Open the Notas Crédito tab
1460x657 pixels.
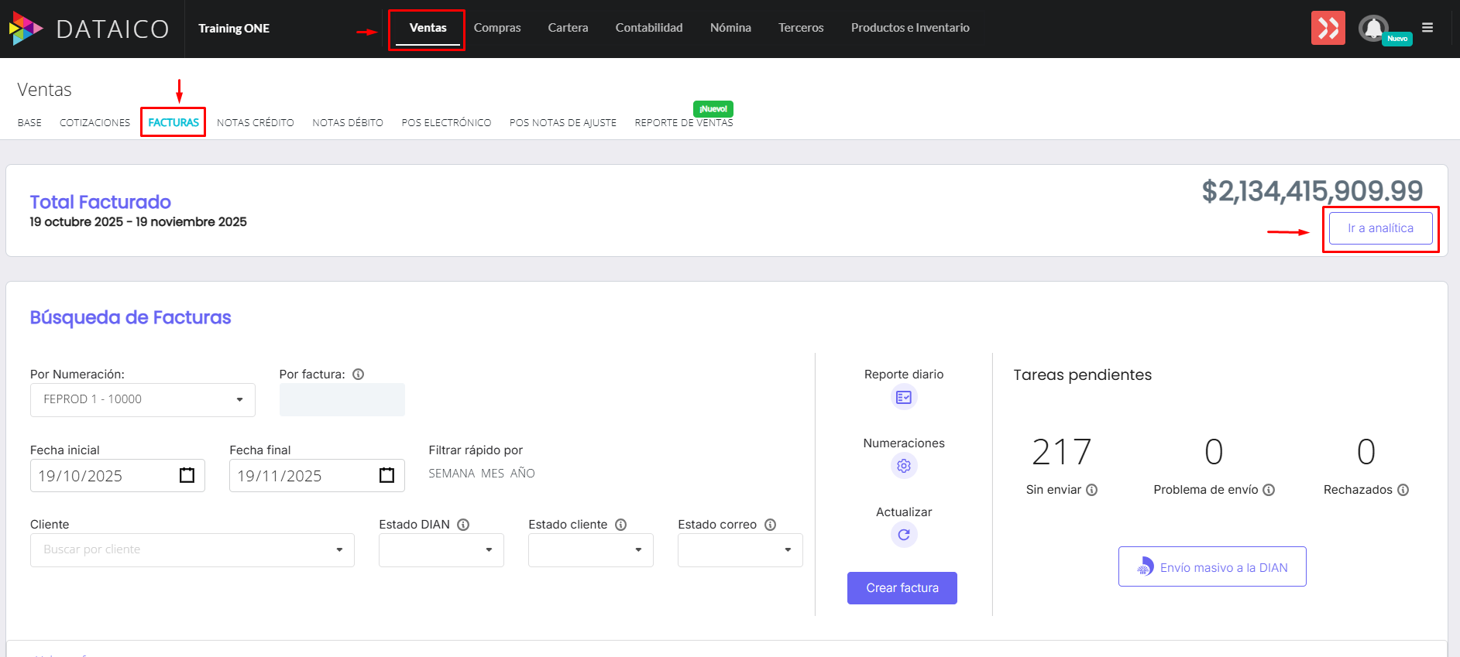(255, 123)
